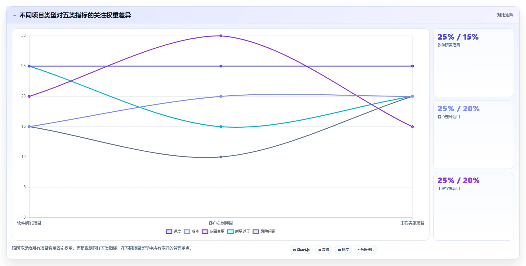Click the lightning icon beside the title

(x=15, y=15)
